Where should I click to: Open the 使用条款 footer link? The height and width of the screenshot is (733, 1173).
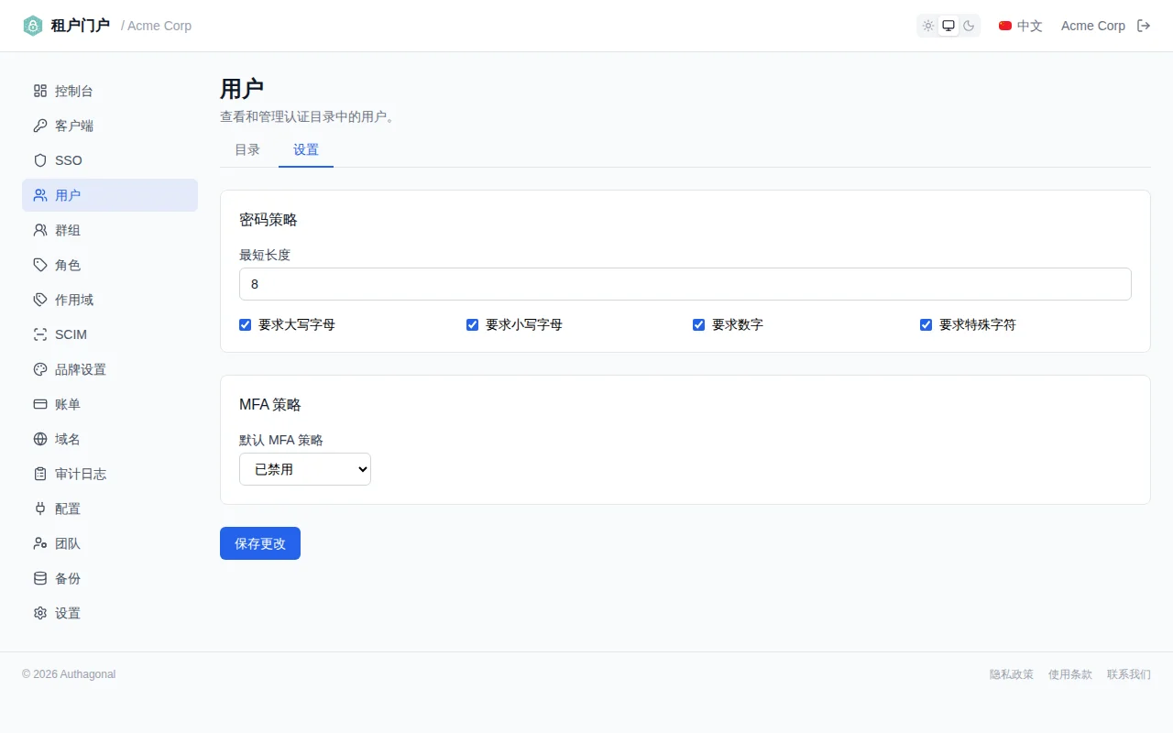[x=1070, y=674]
